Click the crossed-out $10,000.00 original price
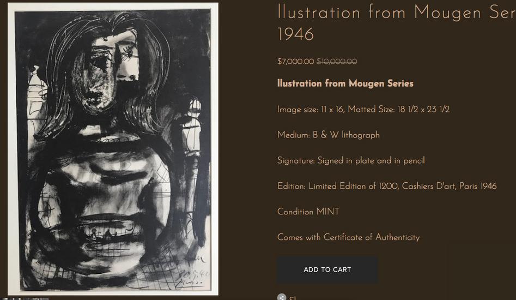 tap(337, 62)
